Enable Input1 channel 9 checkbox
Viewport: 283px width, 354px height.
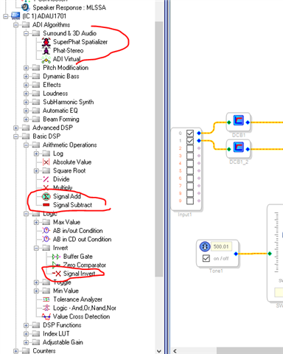(x=190, y=201)
